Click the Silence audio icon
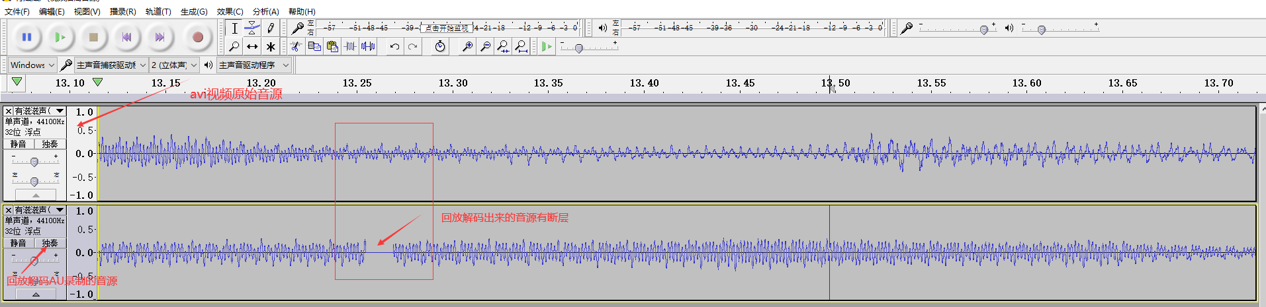1266x307 pixels. click(369, 46)
